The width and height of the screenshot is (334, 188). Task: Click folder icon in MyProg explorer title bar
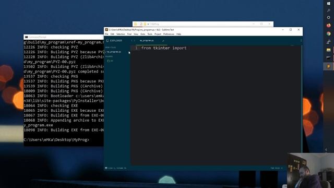(x=136, y=24)
